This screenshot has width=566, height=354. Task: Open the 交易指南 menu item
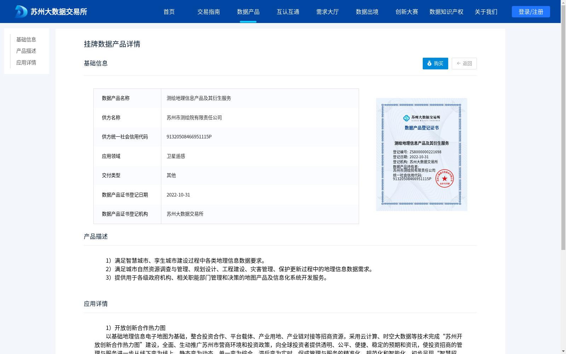[209, 12]
